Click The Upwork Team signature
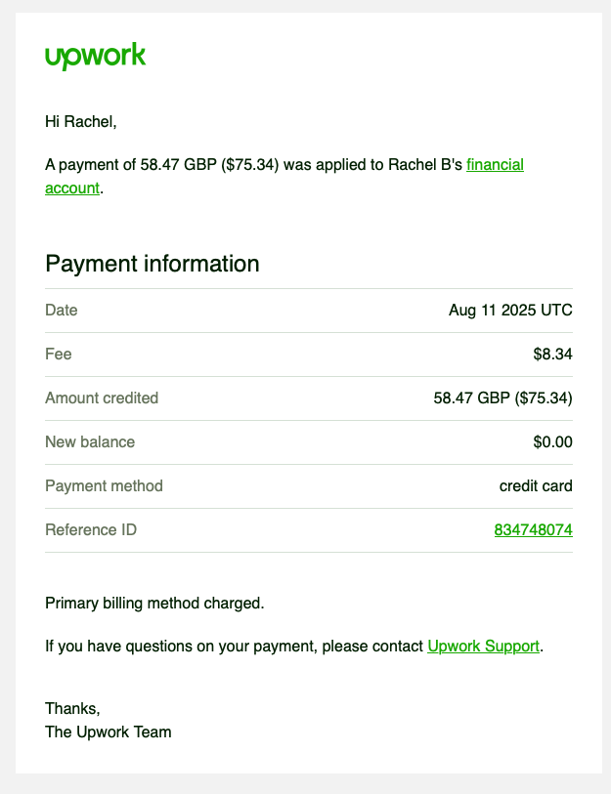 [109, 731]
